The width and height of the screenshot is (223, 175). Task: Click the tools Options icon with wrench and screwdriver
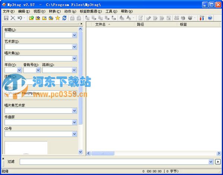pyautogui.click(x=202, y=18)
